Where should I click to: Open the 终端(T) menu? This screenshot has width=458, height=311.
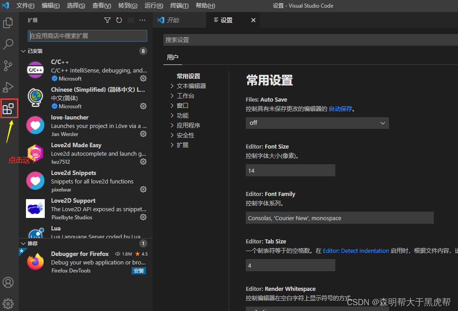click(179, 6)
